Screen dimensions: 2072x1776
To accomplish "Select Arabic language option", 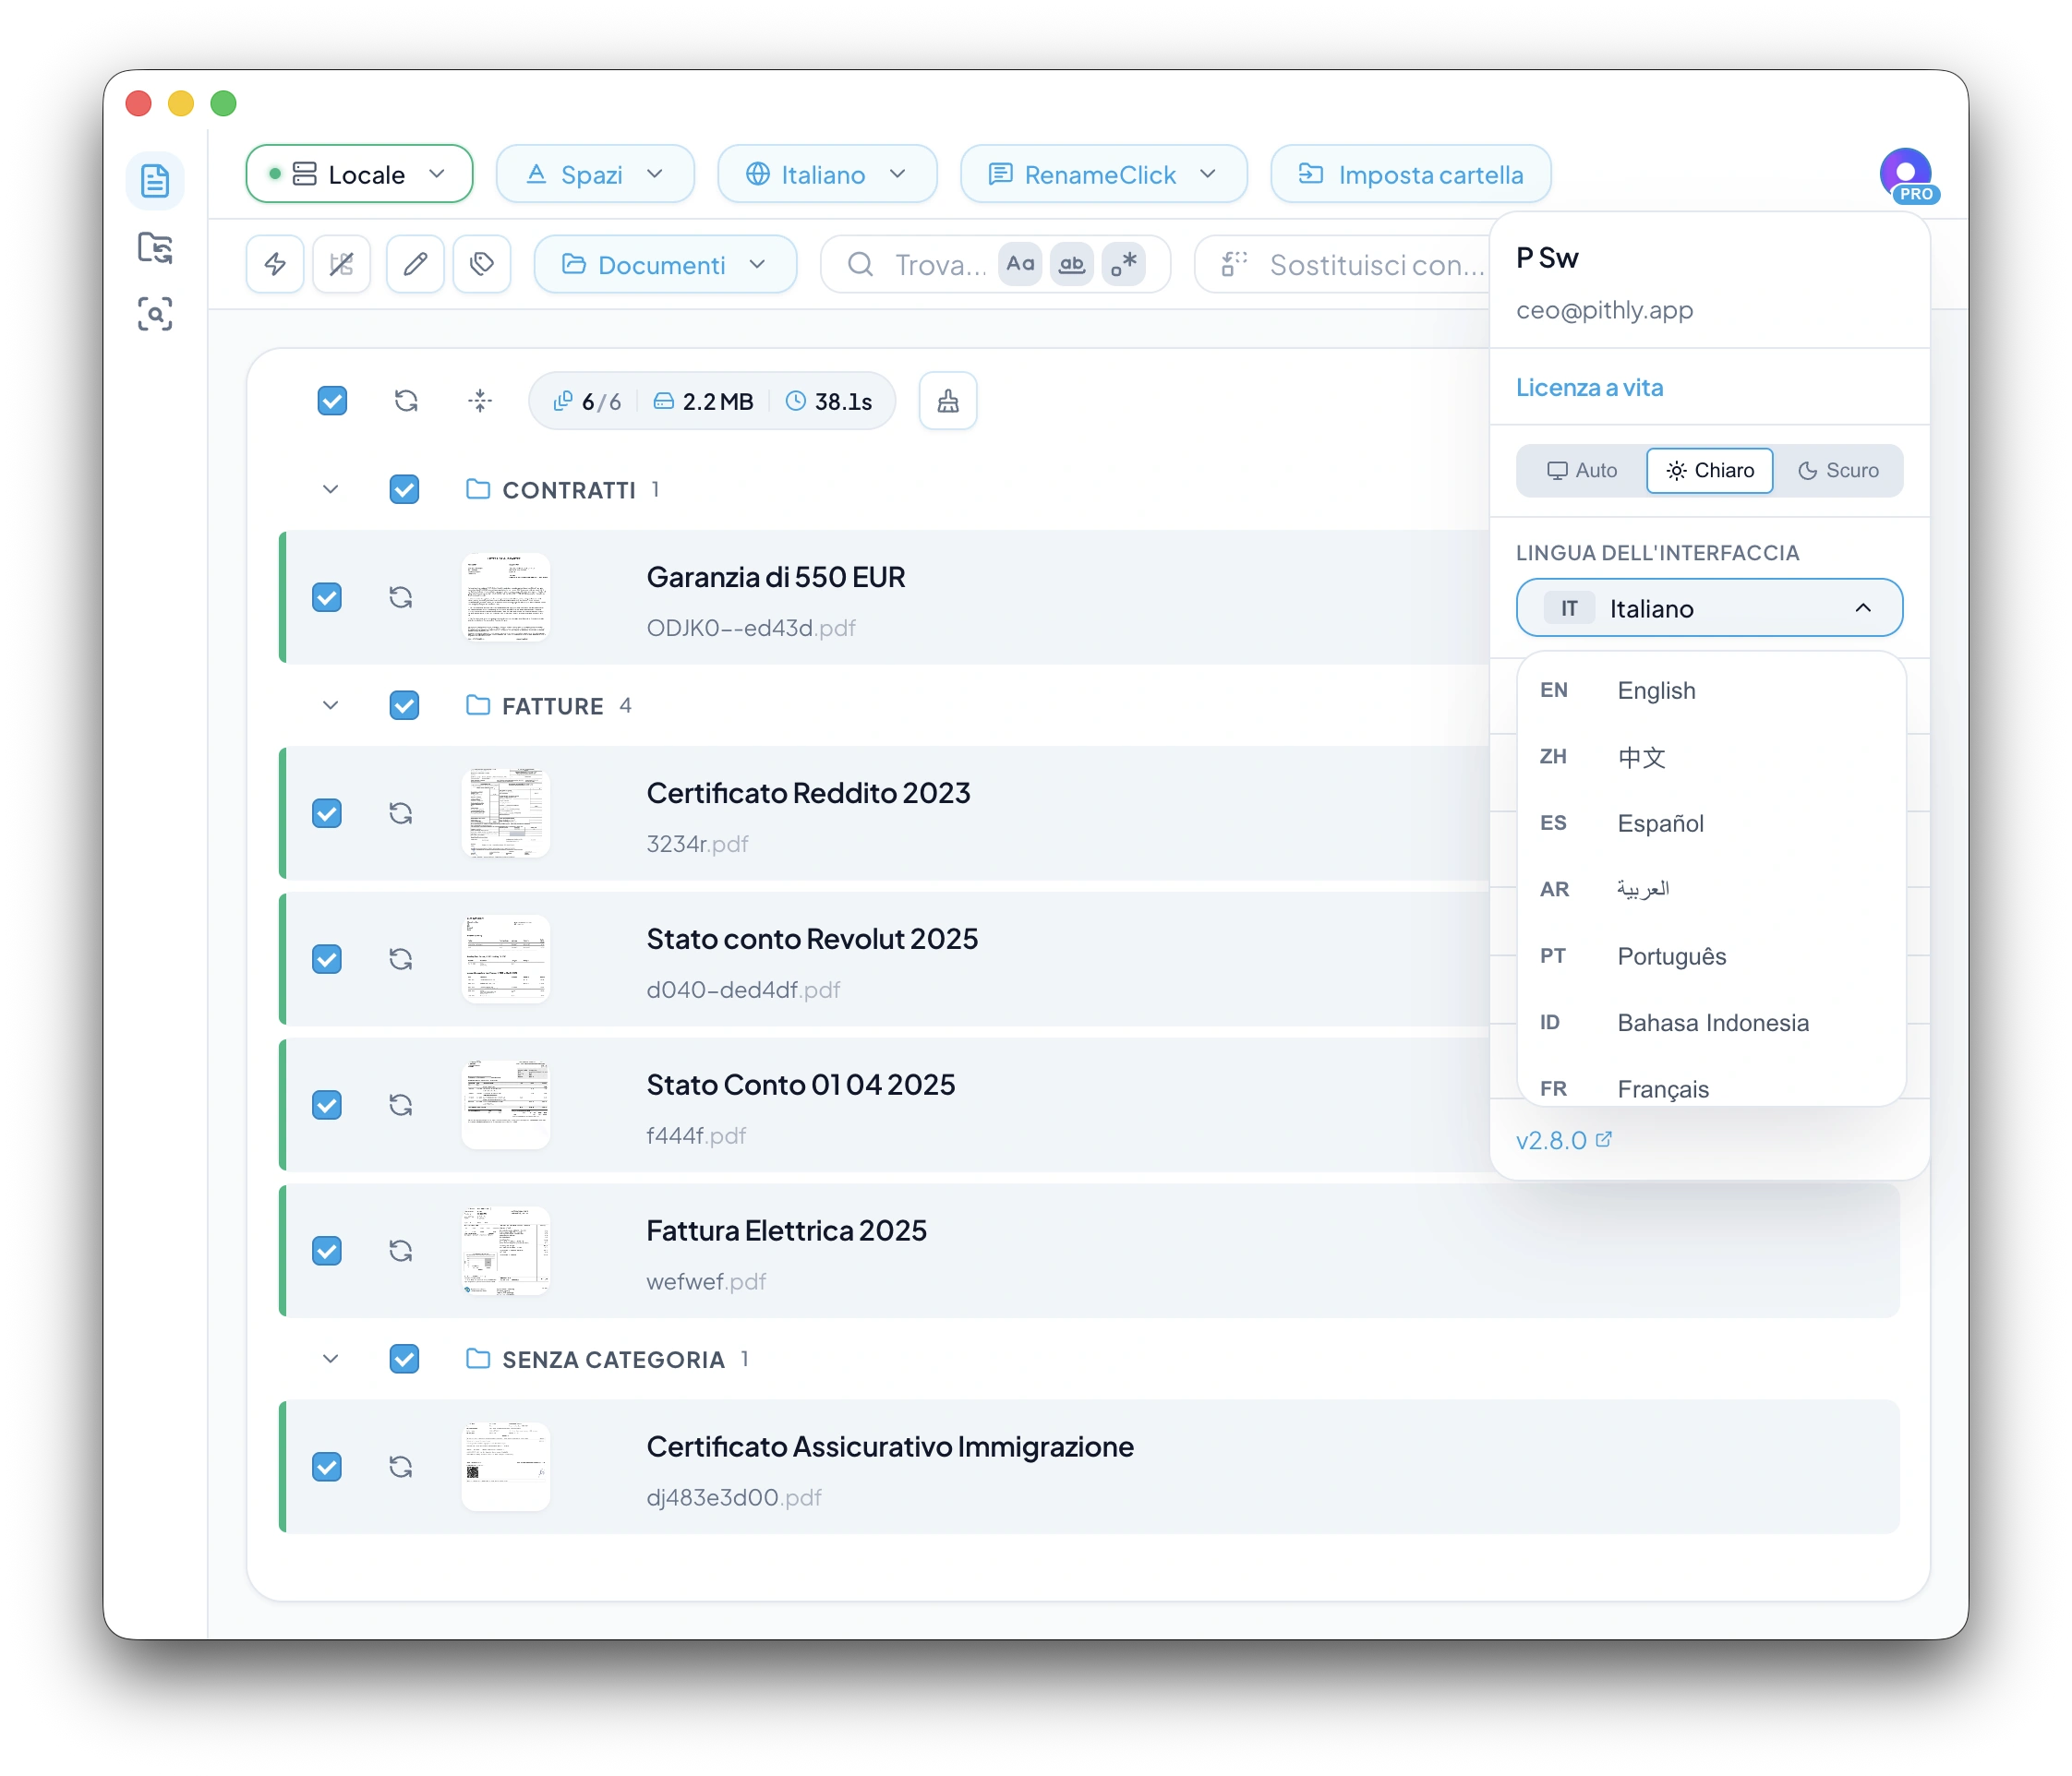I will (1711, 890).
